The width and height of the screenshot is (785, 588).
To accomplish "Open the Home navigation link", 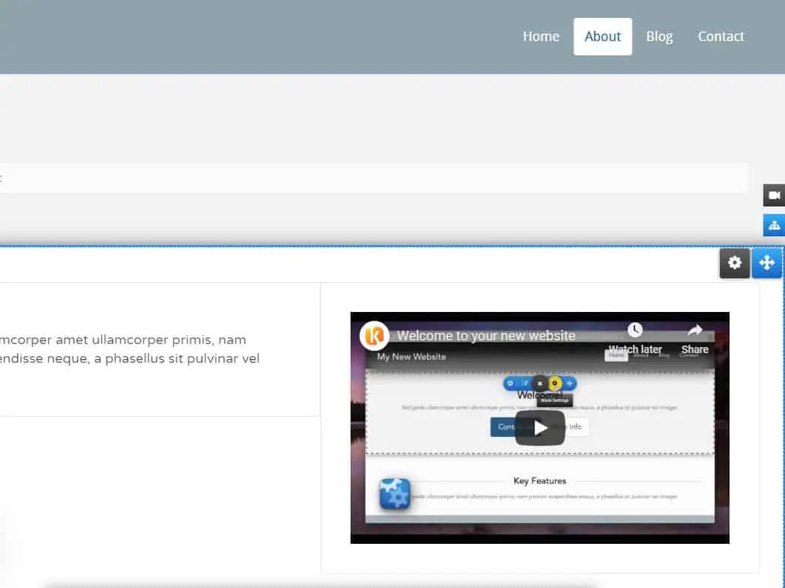I will pos(541,37).
